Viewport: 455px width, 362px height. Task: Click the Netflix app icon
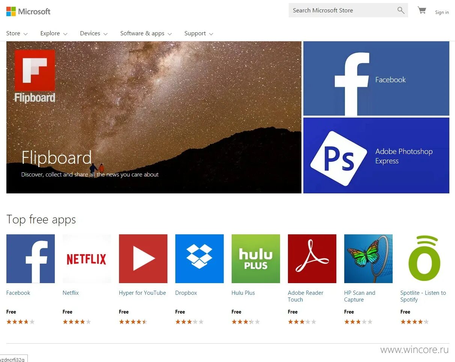(x=87, y=259)
